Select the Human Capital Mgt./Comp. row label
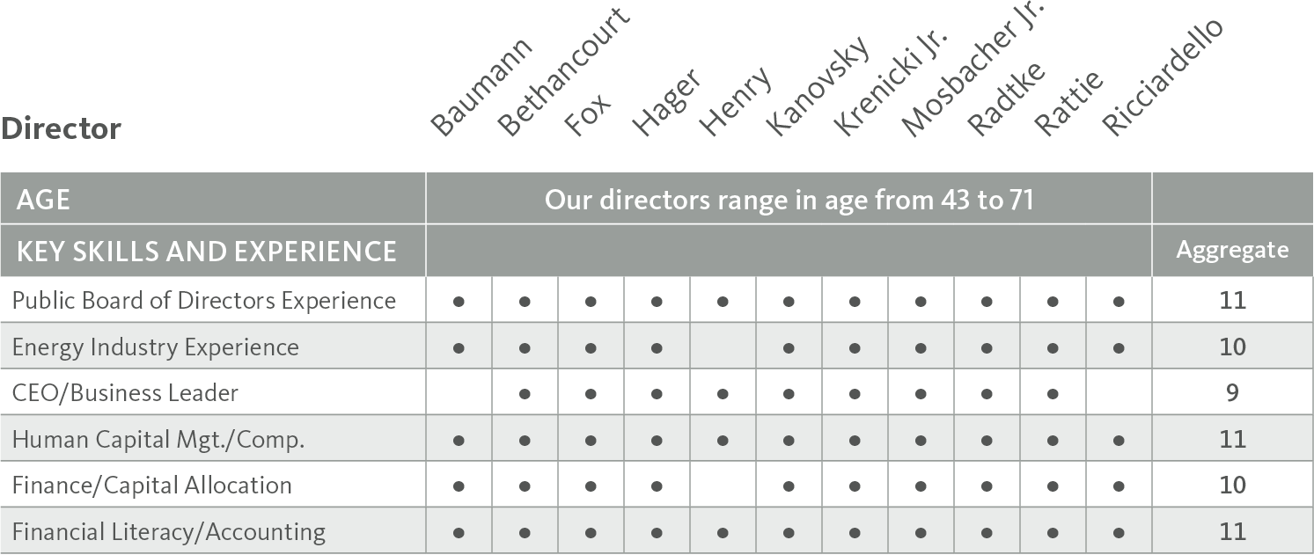The image size is (1314, 555). [x=158, y=439]
